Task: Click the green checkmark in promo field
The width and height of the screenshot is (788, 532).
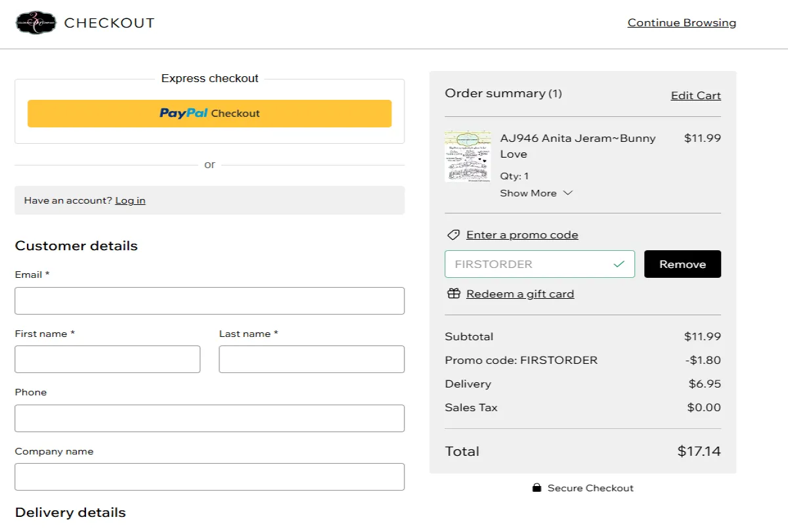Action: (618, 263)
